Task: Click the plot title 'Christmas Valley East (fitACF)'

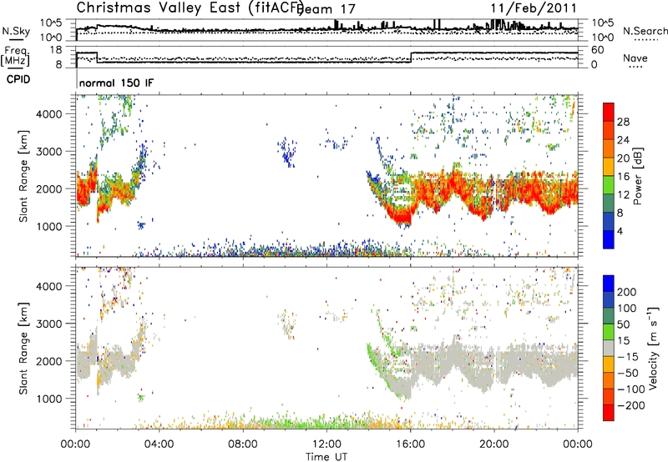Action: click(x=190, y=8)
